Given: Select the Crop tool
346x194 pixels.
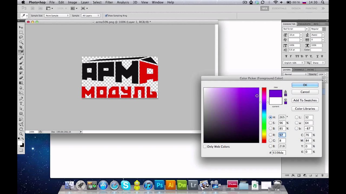Looking at the screenshot, I should [x=21, y=47].
